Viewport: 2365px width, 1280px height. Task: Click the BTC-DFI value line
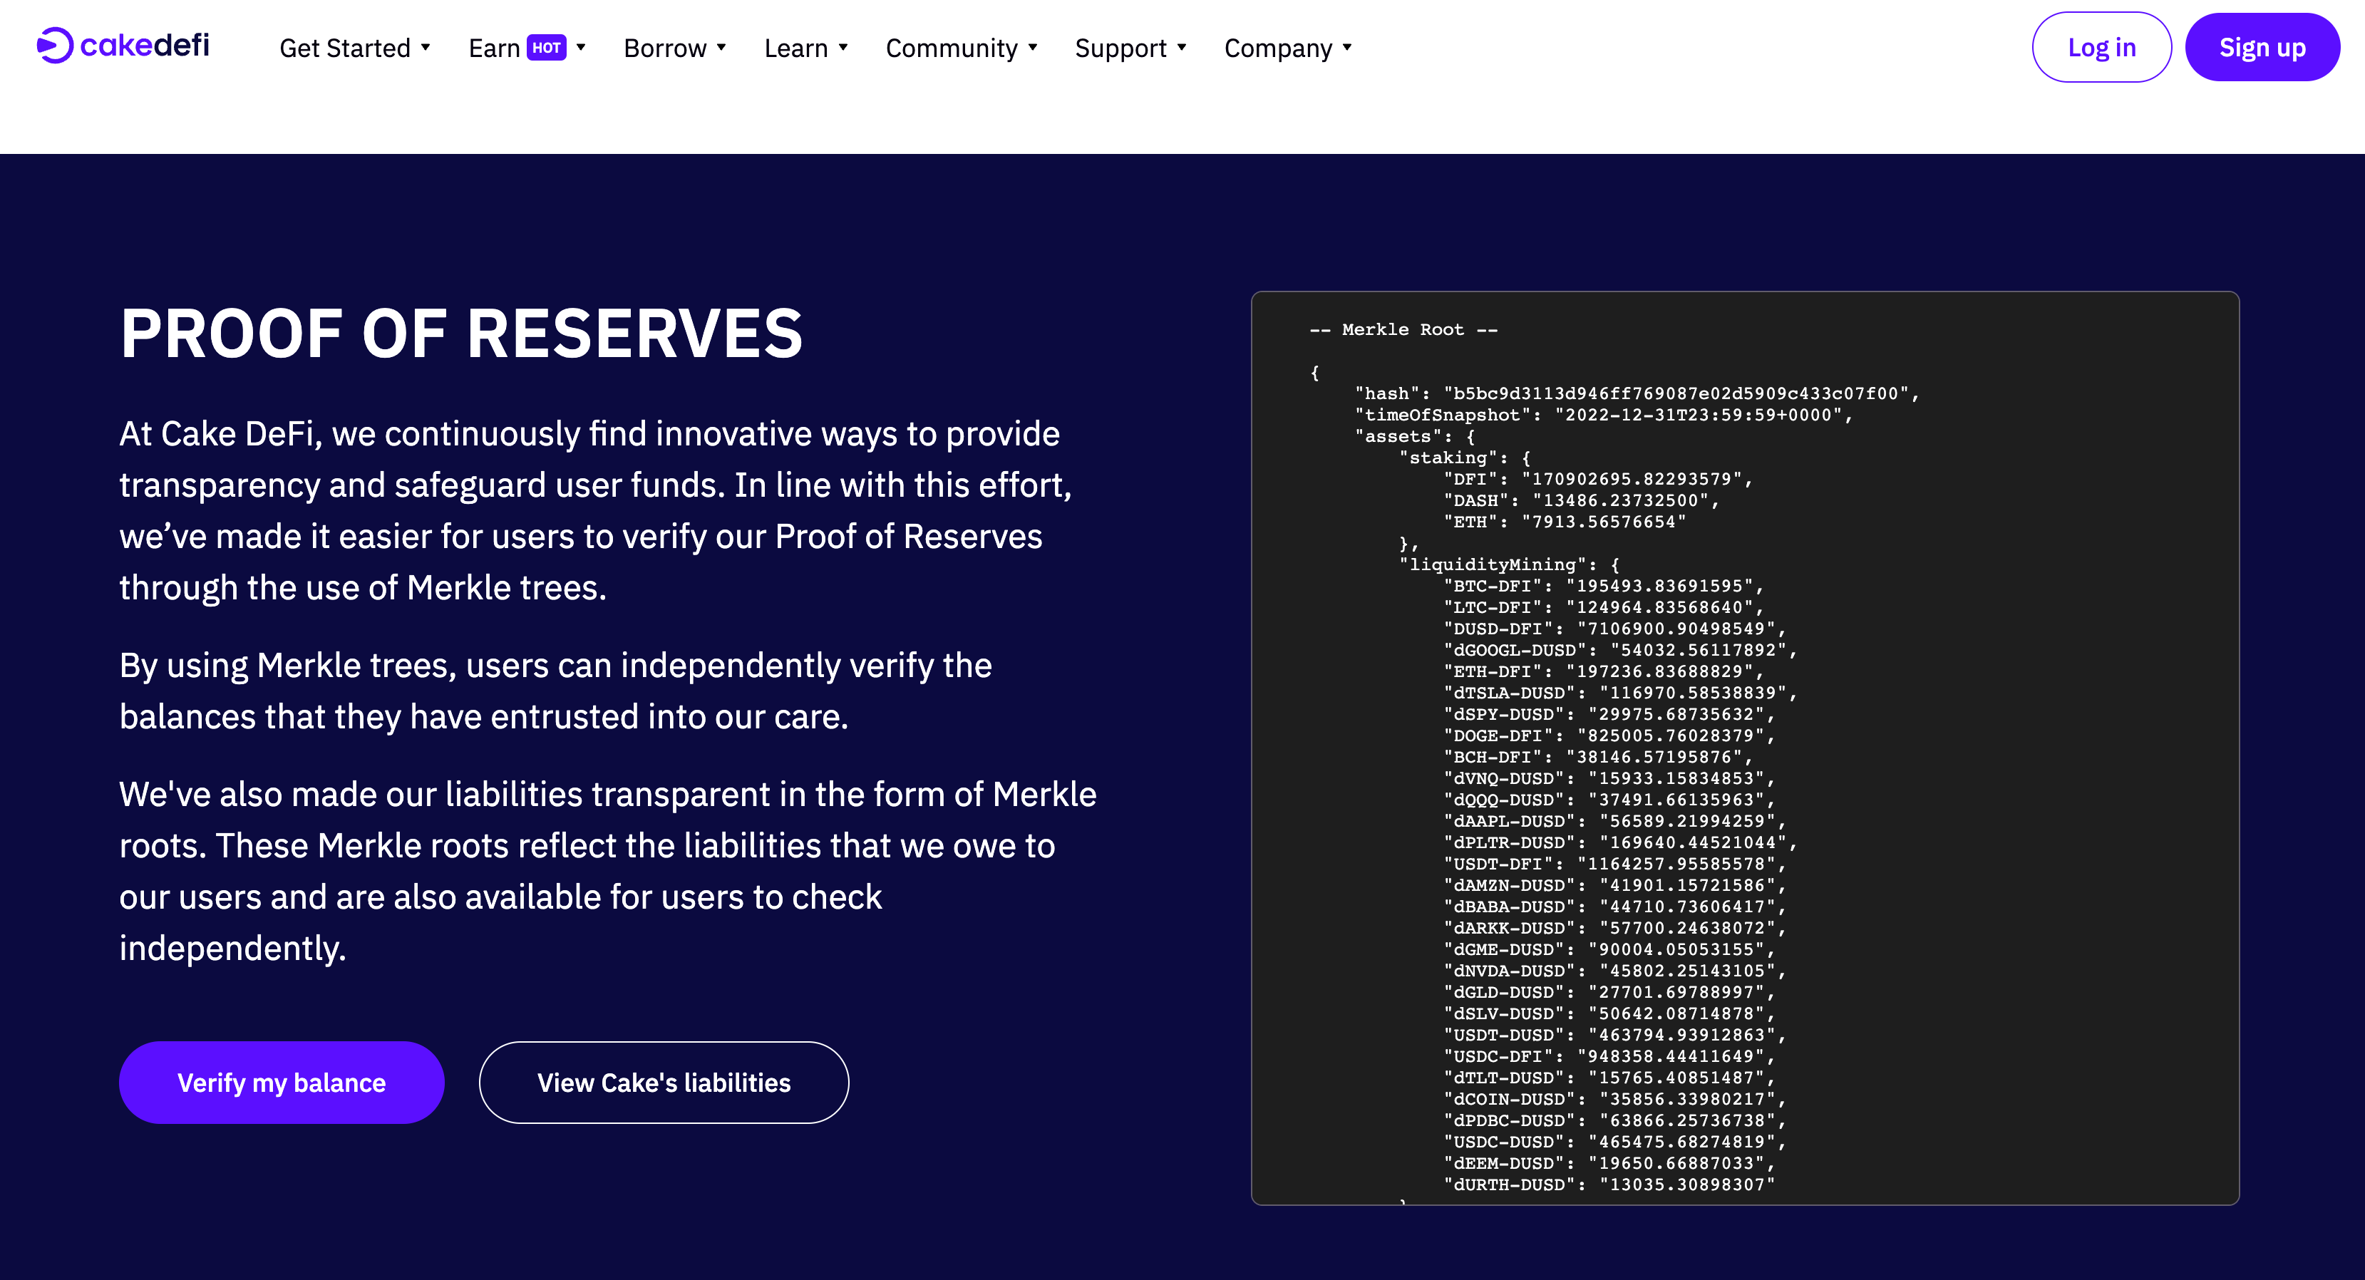point(1604,586)
